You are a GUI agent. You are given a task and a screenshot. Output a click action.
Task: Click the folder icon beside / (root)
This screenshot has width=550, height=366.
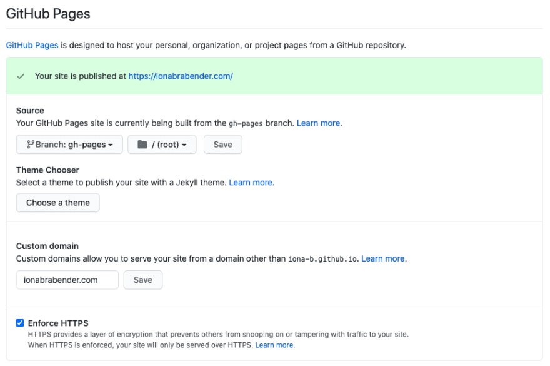pos(142,145)
